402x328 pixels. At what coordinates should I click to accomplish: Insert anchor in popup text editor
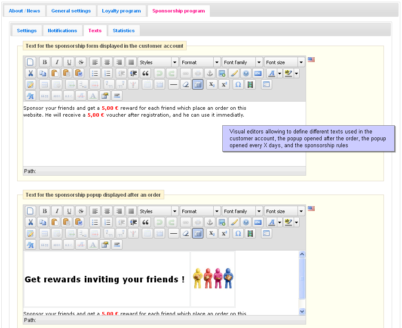pos(210,222)
